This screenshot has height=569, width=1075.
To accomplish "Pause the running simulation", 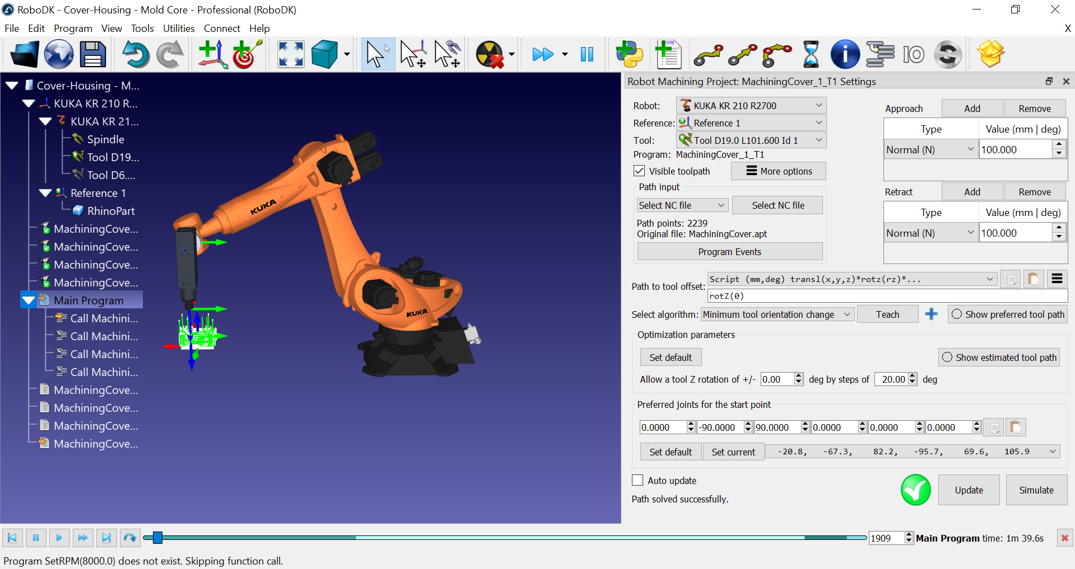I will (587, 54).
